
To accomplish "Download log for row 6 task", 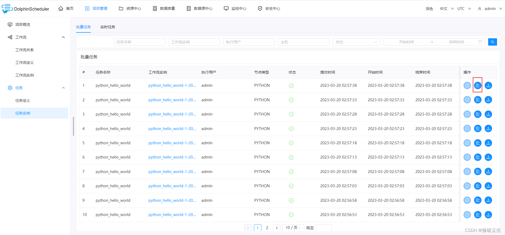I will pos(488,157).
